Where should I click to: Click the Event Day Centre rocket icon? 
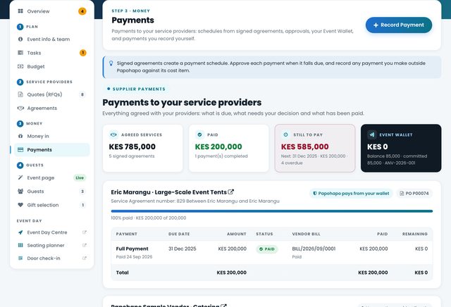click(x=20, y=232)
